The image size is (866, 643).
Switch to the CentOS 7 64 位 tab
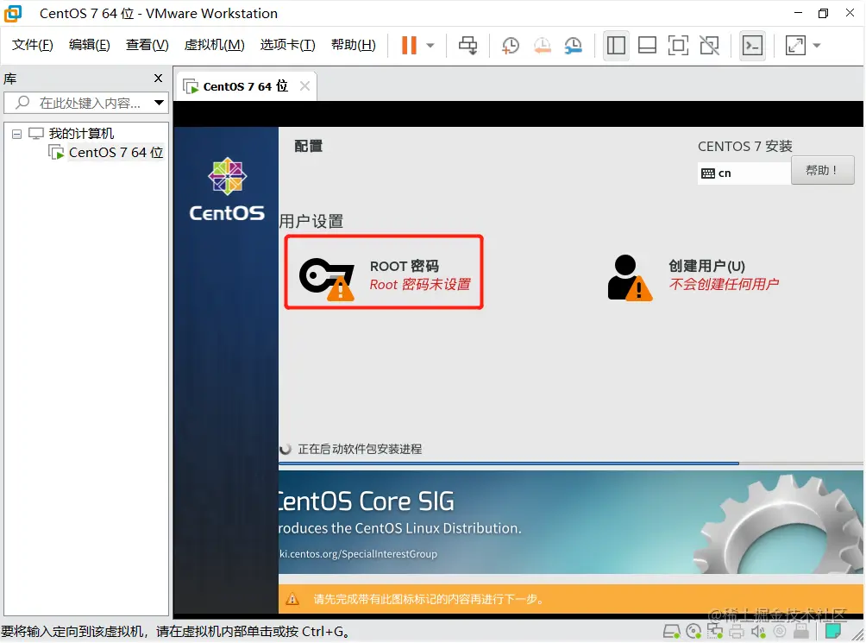[x=242, y=85]
